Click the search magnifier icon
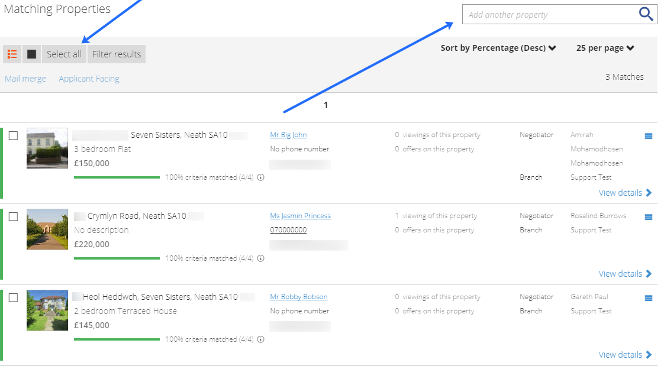This screenshot has width=664, height=366. tap(646, 14)
